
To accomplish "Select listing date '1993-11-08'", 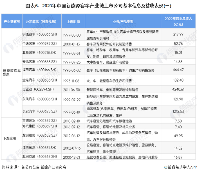I will 71,81.
